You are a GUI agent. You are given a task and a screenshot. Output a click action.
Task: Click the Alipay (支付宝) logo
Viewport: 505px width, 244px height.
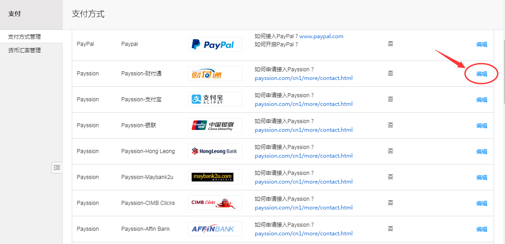pyautogui.click(x=215, y=100)
